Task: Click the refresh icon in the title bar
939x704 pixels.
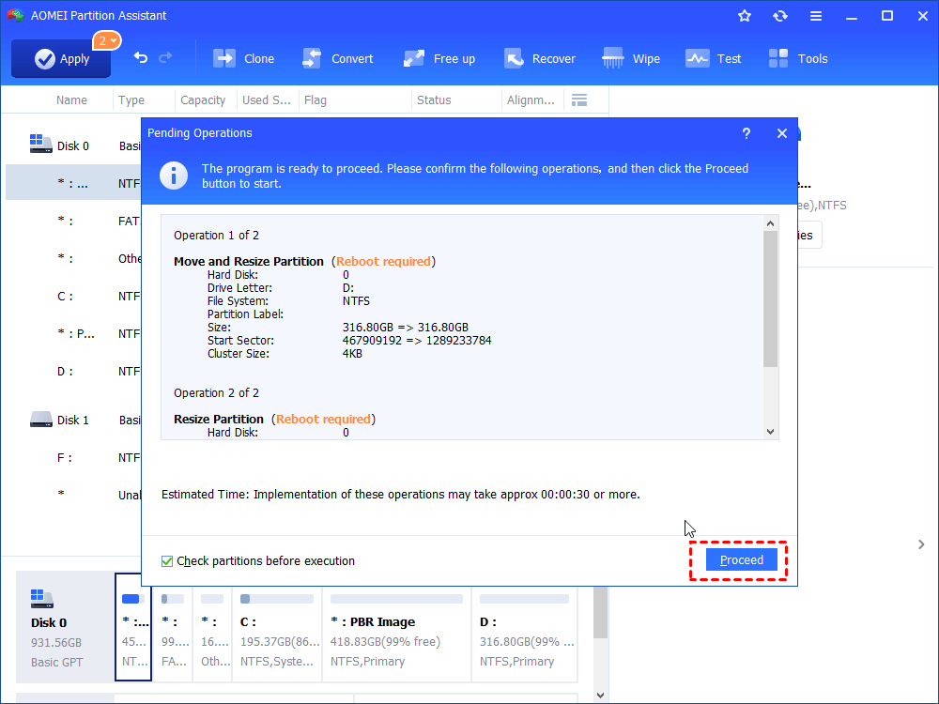Action: [x=779, y=16]
